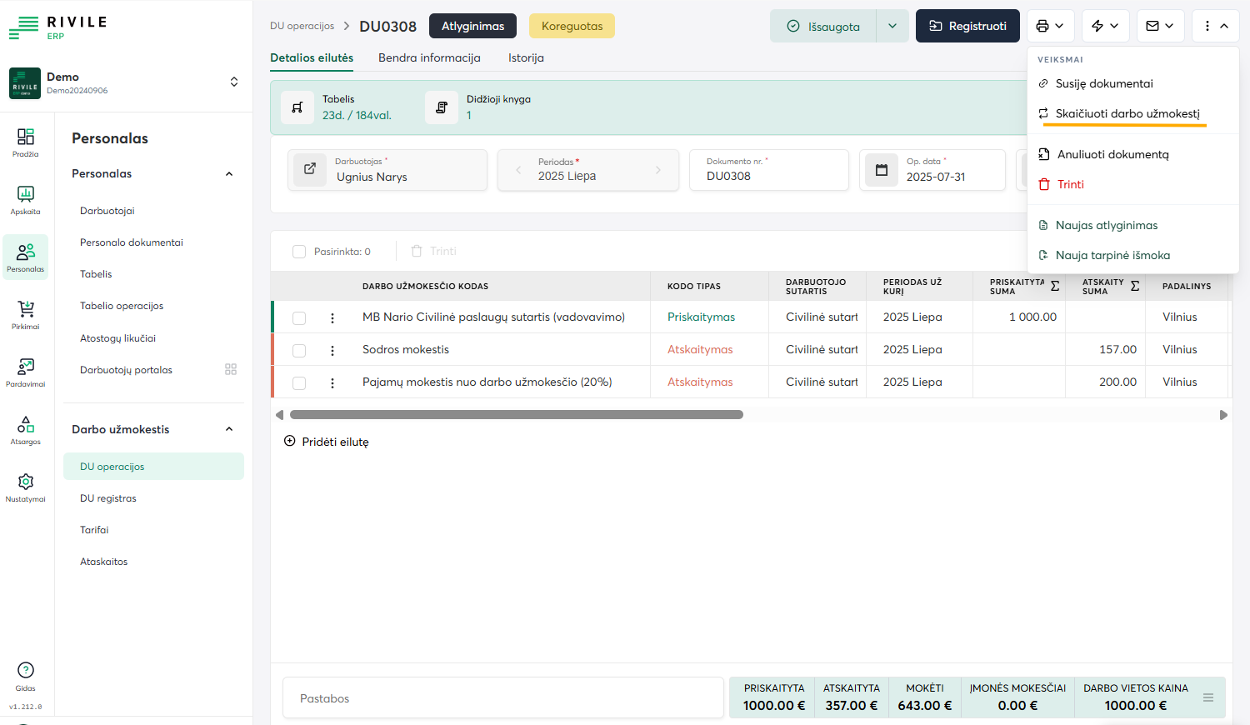Screen dimensions: 1250x725
Task: Collapse the Darbo užmokestis sidebar group
Action: 229,429
